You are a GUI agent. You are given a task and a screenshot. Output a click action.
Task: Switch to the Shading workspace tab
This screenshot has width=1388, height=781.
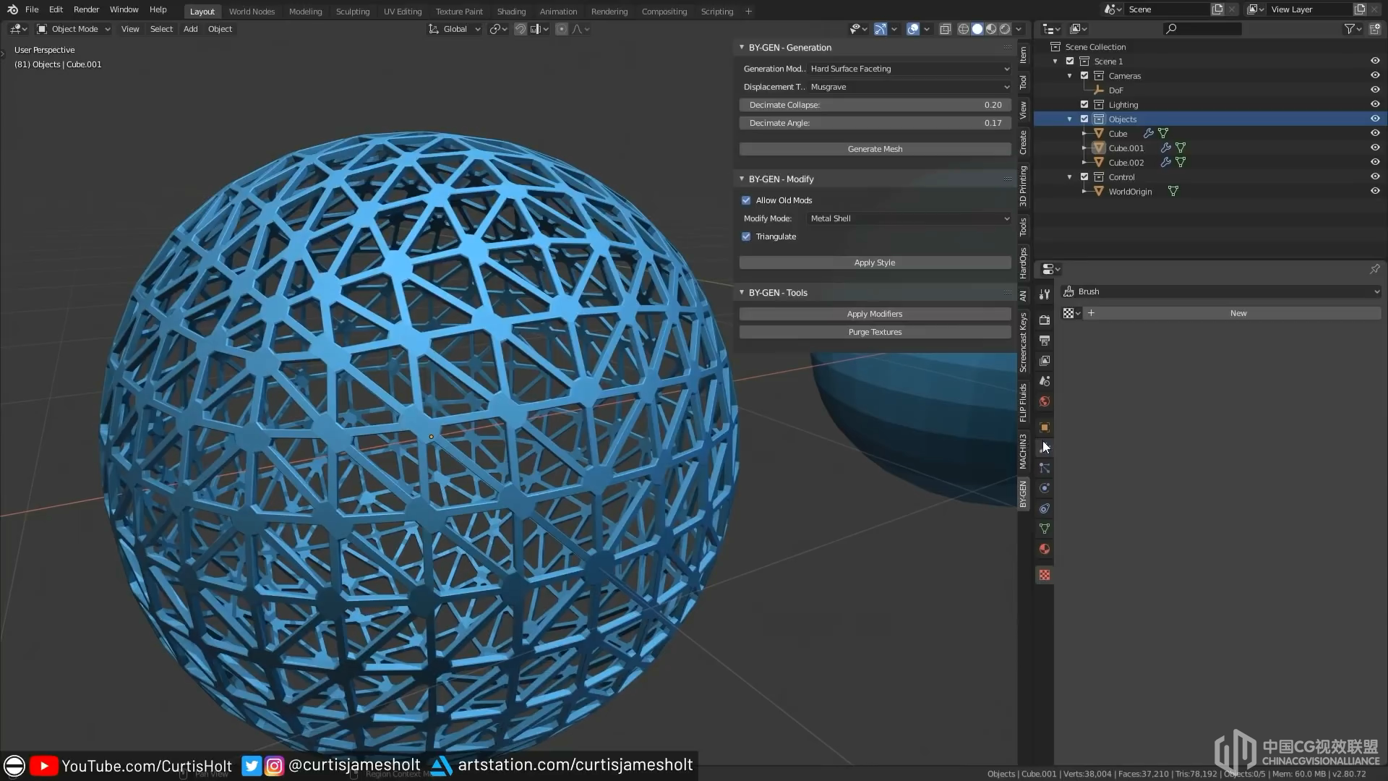(x=511, y=12)
